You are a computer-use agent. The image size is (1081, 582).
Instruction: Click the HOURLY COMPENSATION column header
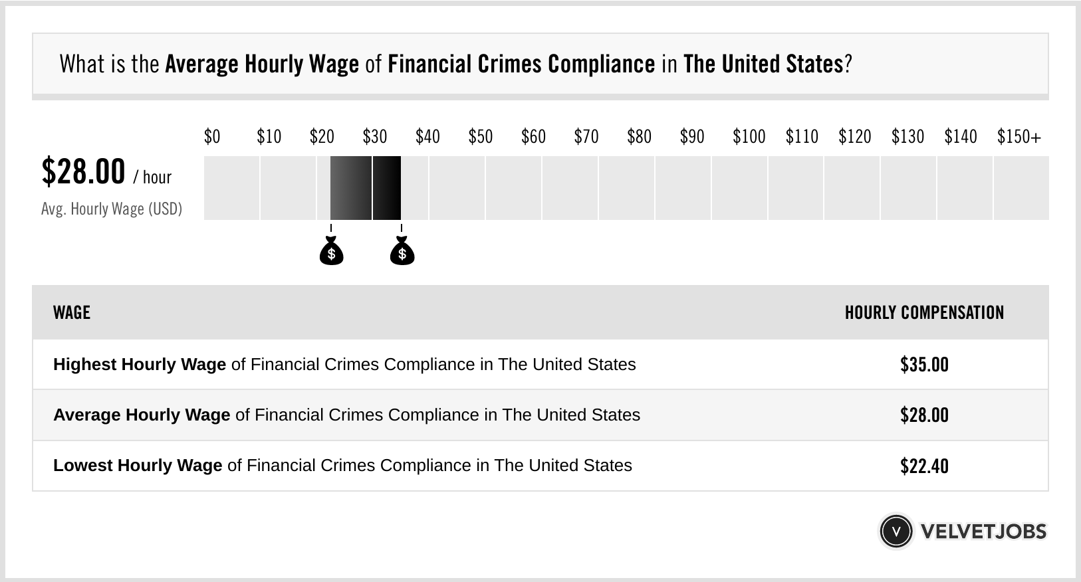pyautogui.click(x=924, y=312)
